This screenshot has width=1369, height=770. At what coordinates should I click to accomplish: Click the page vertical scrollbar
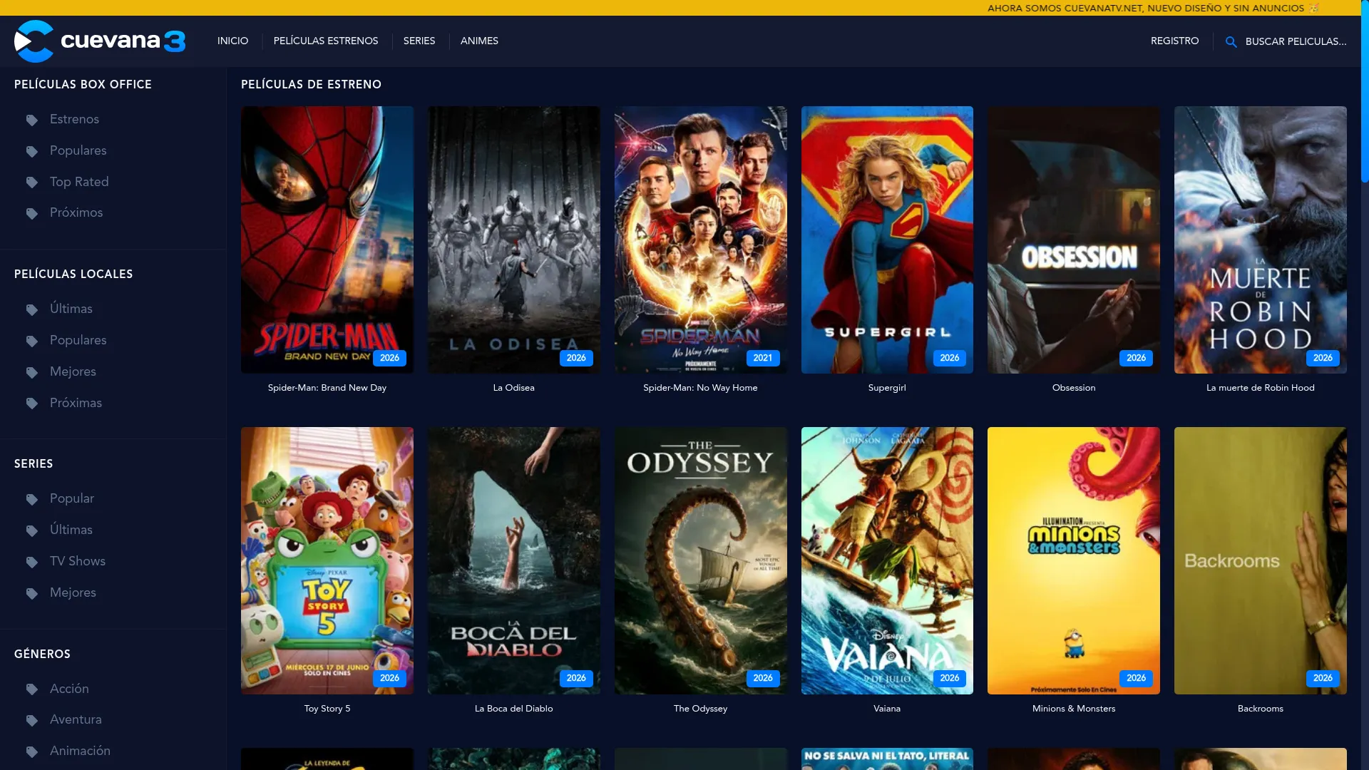[x=1365, y=91]
